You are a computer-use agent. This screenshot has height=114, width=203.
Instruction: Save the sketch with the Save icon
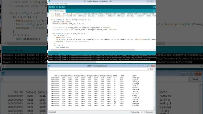click(63, 7)
